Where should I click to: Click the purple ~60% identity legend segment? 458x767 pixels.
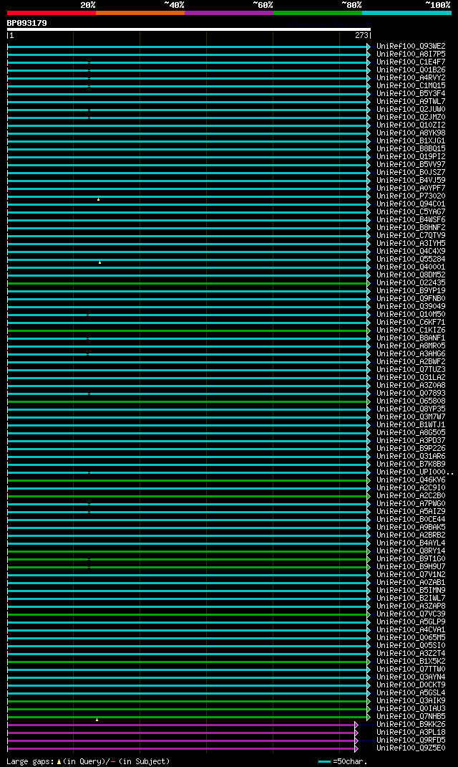point(229,13)
